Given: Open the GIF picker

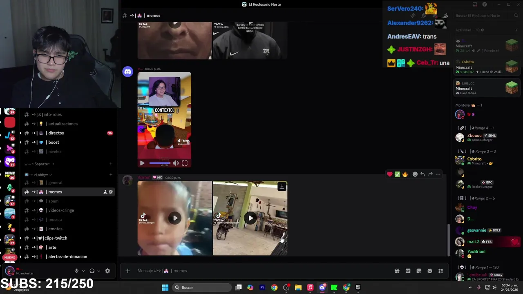Looking at the screenshot, I should click(x=408, y=271).
